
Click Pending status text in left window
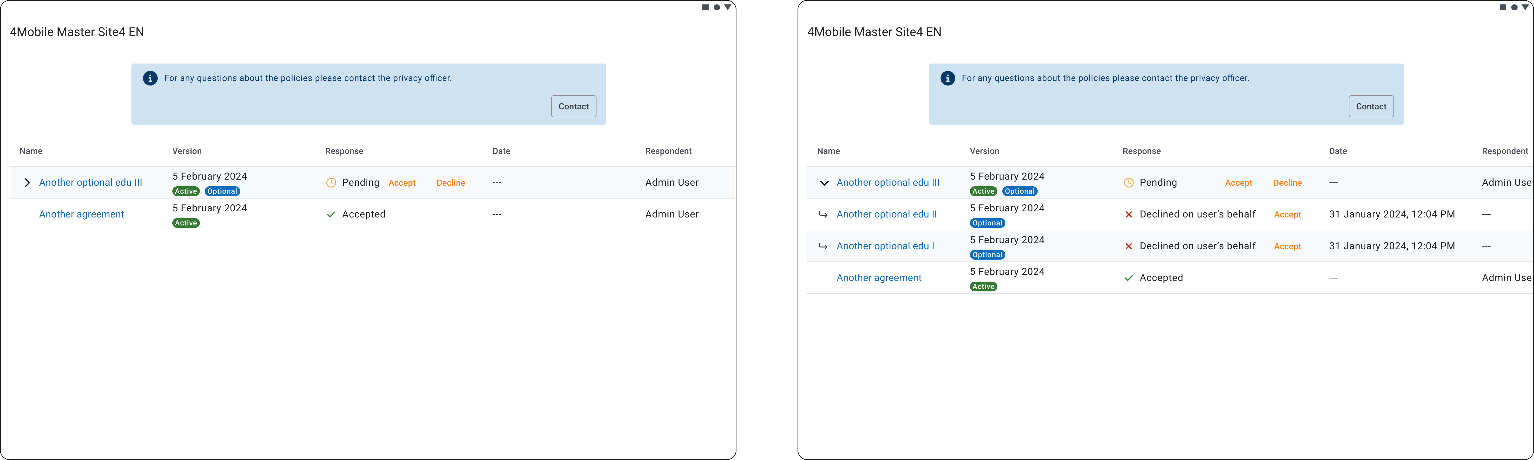[x=361, y=183]
